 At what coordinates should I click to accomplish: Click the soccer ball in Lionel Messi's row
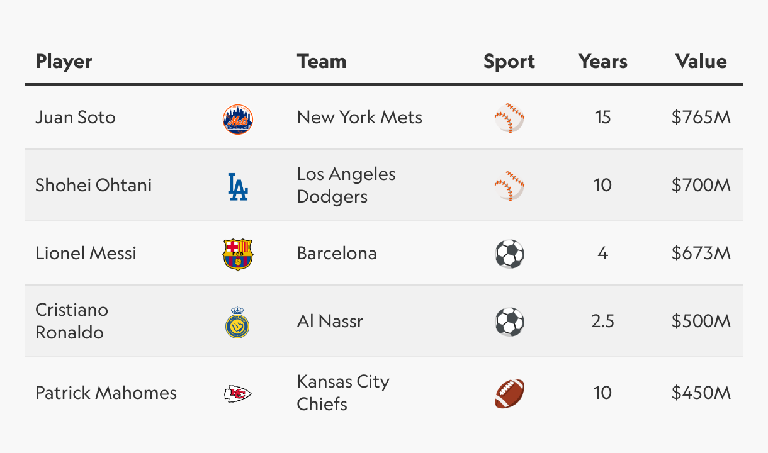pyautogui.click(x=509, y=254)
